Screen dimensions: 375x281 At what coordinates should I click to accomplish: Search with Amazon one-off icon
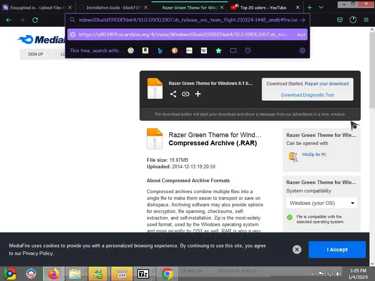pyautogui.click(x=145, y=50)
